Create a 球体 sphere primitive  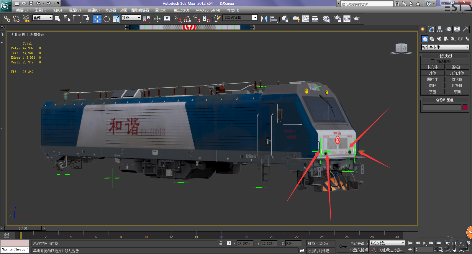(x=432, y=73)
